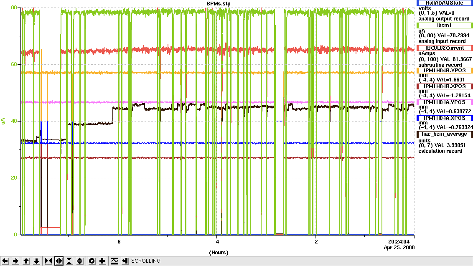Select the ibcm1 green legend entry
Viewport: 473px width, 266px height.
coord(445,25)
